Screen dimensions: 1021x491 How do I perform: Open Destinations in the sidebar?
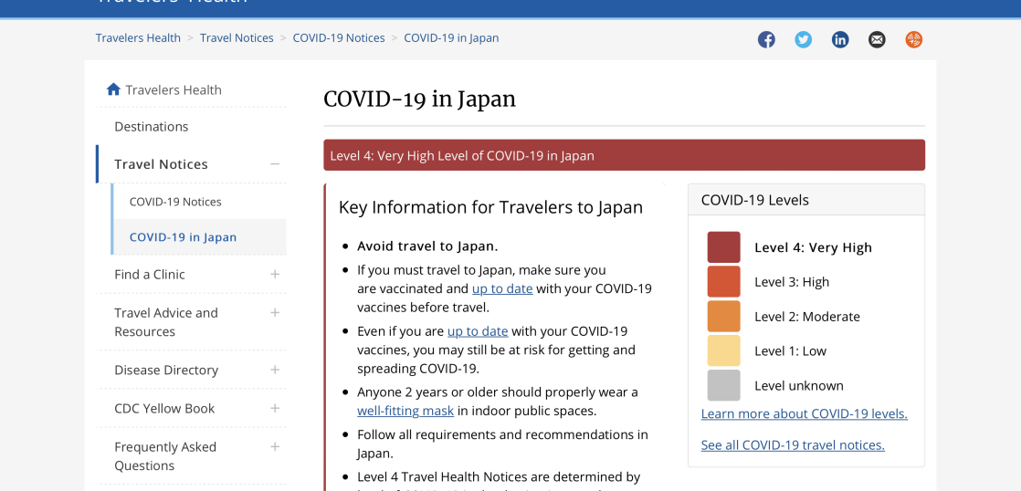tap(152, 127)
